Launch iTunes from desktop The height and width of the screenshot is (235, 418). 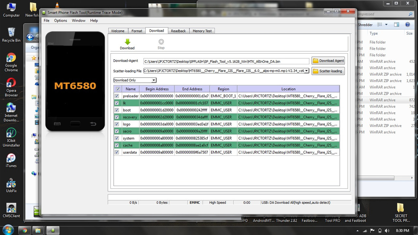point(11,161)
